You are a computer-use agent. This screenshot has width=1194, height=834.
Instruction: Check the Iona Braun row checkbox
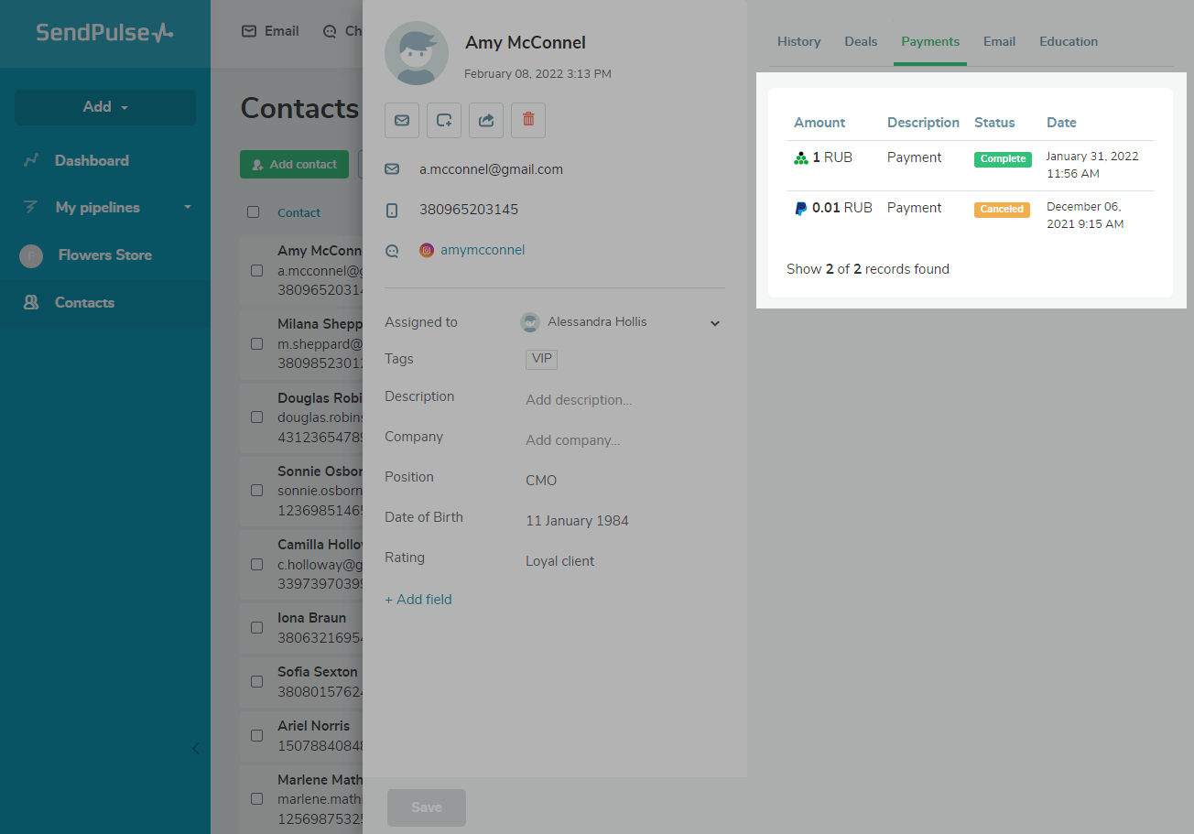(257, 628)
